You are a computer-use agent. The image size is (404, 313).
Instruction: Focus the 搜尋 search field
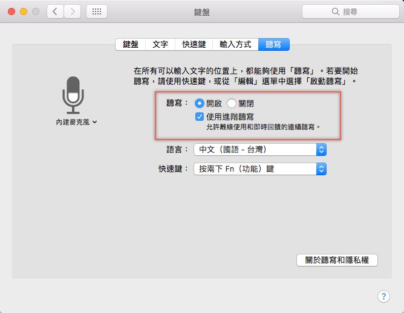click(x=351, y=11)
